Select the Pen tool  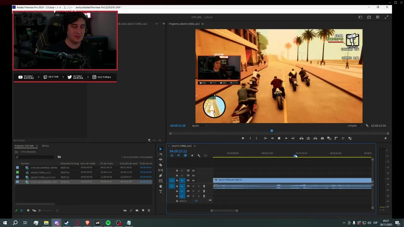tap(161, 176)
